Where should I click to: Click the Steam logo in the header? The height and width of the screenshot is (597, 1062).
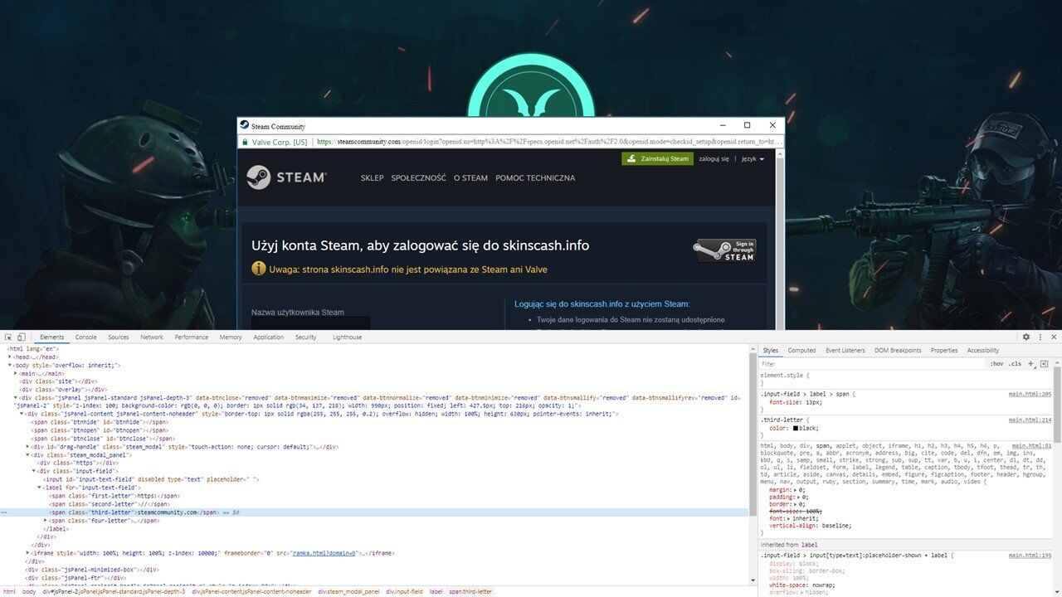click(x=286, y=177)
